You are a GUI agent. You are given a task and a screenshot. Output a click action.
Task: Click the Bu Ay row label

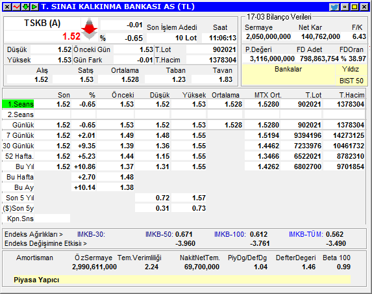[24, 187]
